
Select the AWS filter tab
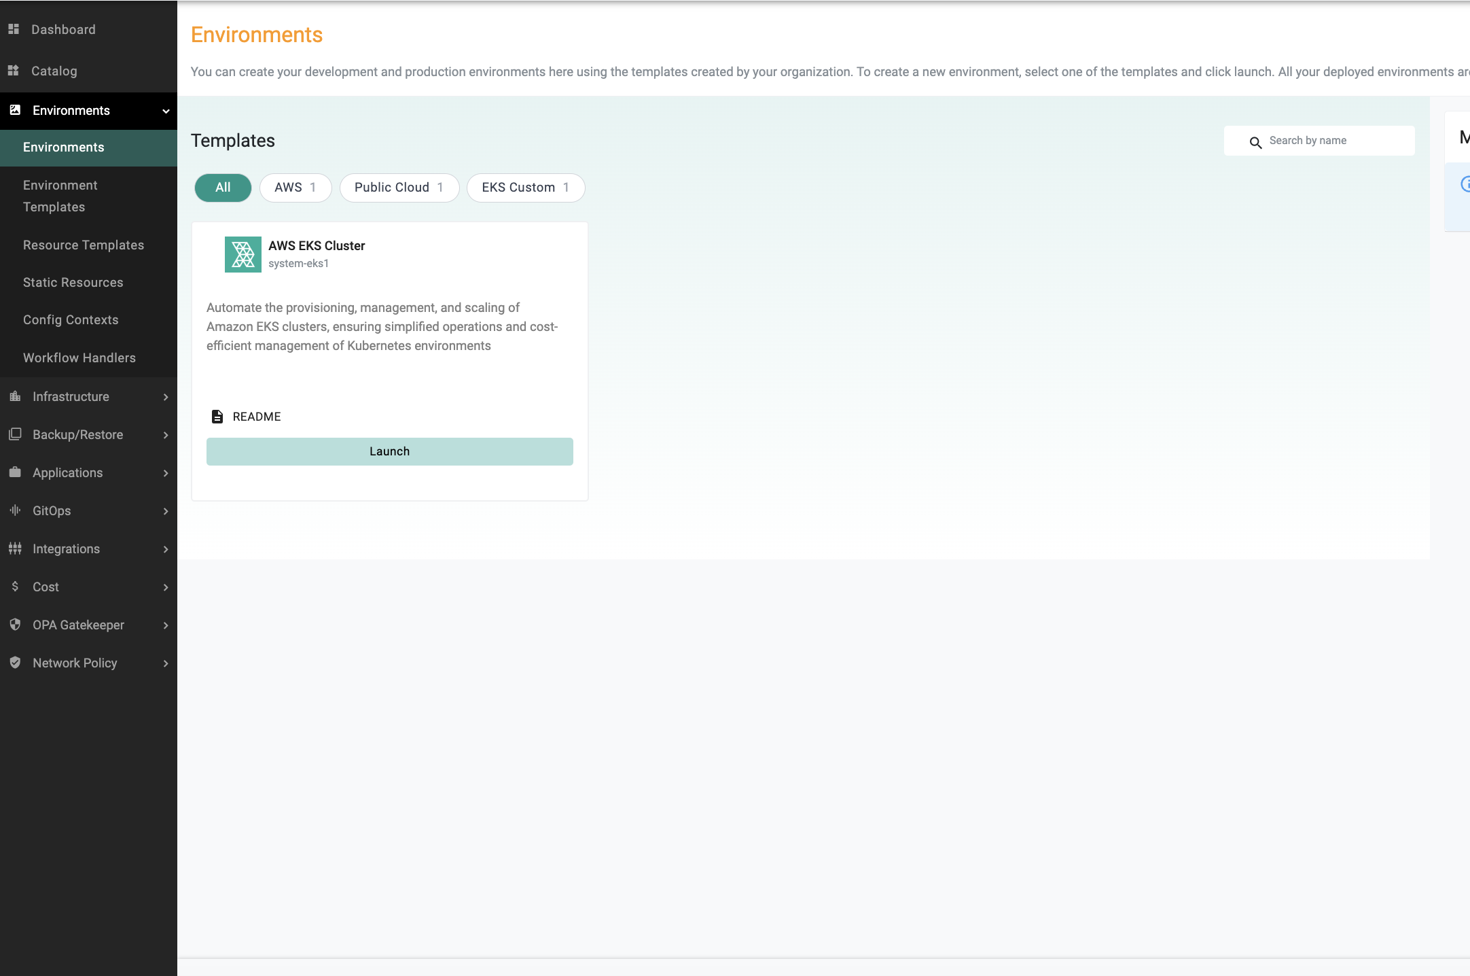click(294, 188)
